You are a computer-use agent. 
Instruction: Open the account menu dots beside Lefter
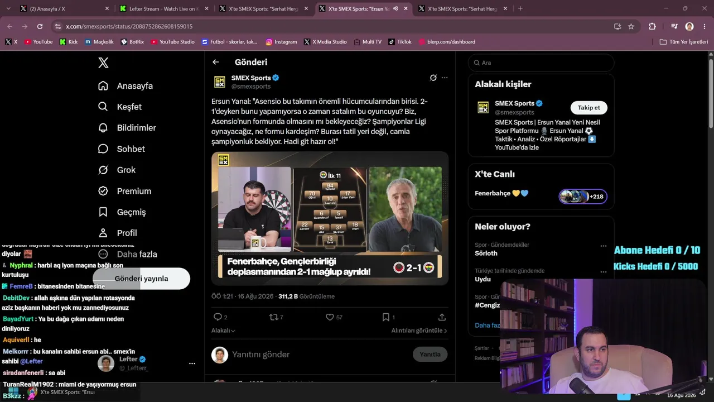click(x=192, y=363)
